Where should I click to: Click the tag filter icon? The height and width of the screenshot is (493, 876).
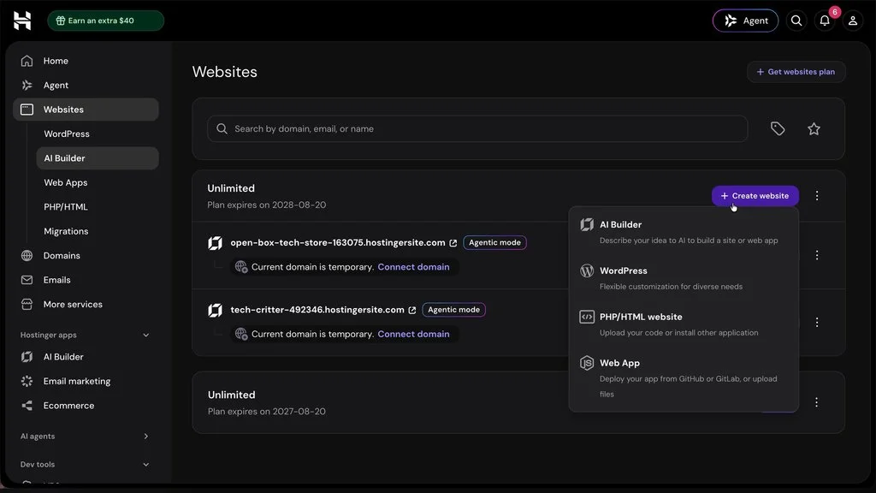tap(778, 128)
